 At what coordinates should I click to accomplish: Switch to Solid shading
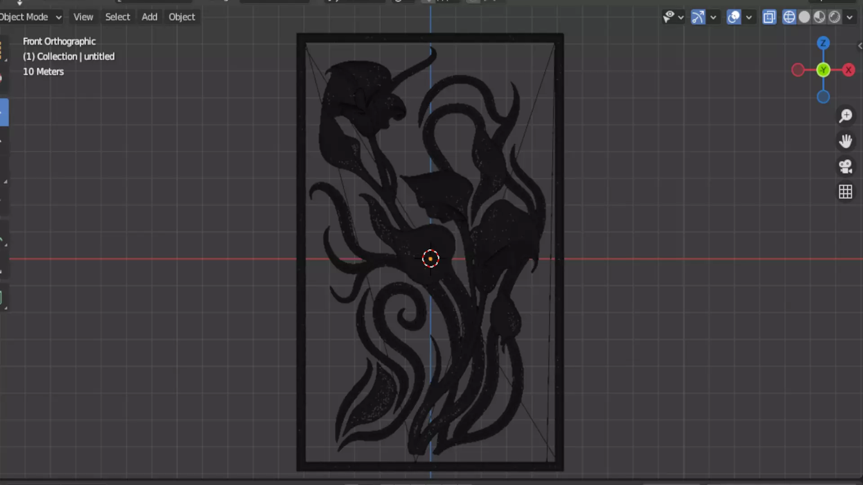[804, 17]
